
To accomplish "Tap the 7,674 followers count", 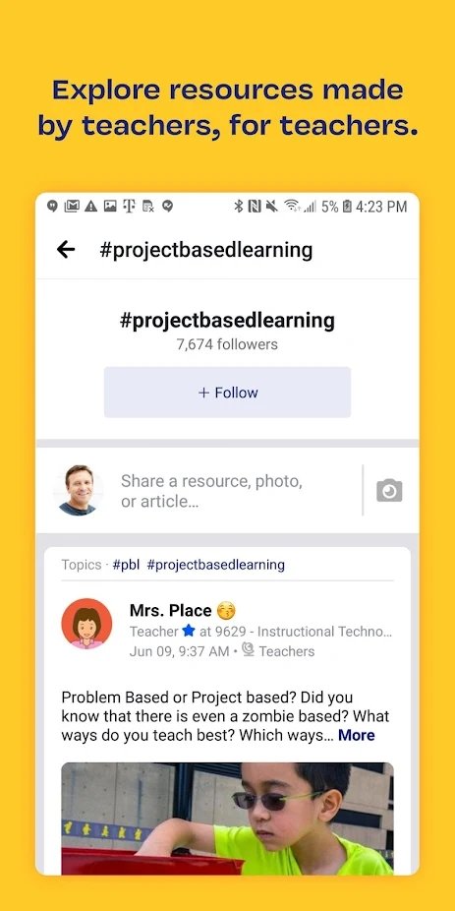I will tap(228, 344).
